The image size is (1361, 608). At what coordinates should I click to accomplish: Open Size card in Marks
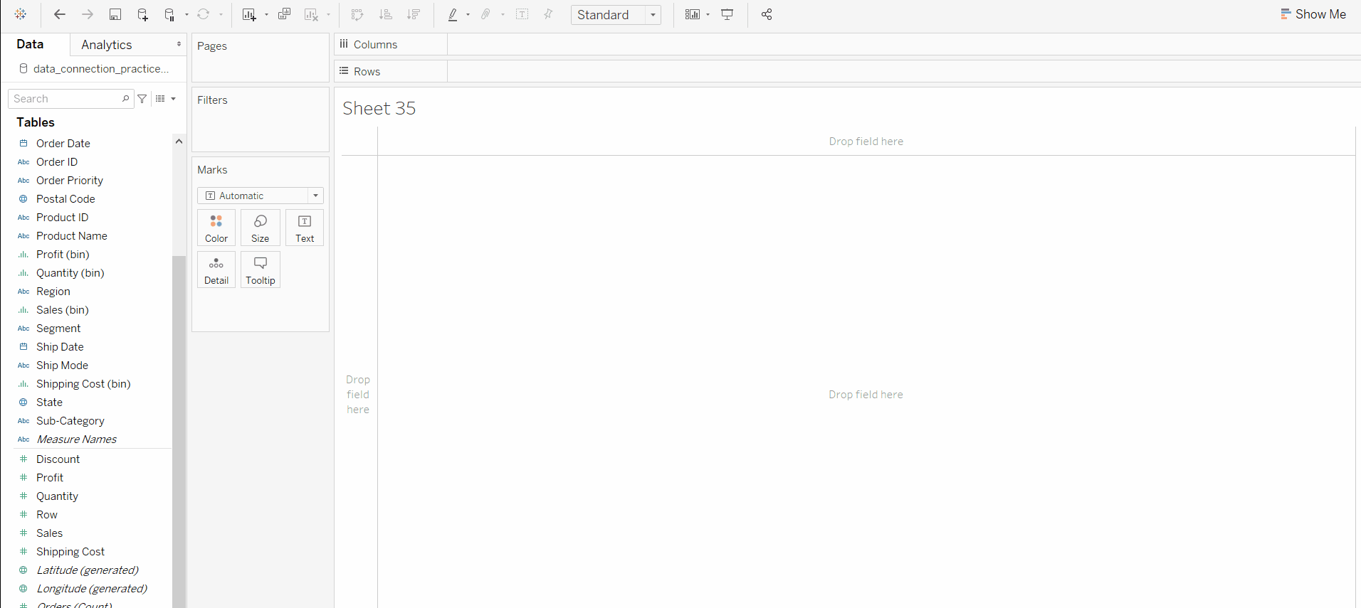click(x=261, y=228)
